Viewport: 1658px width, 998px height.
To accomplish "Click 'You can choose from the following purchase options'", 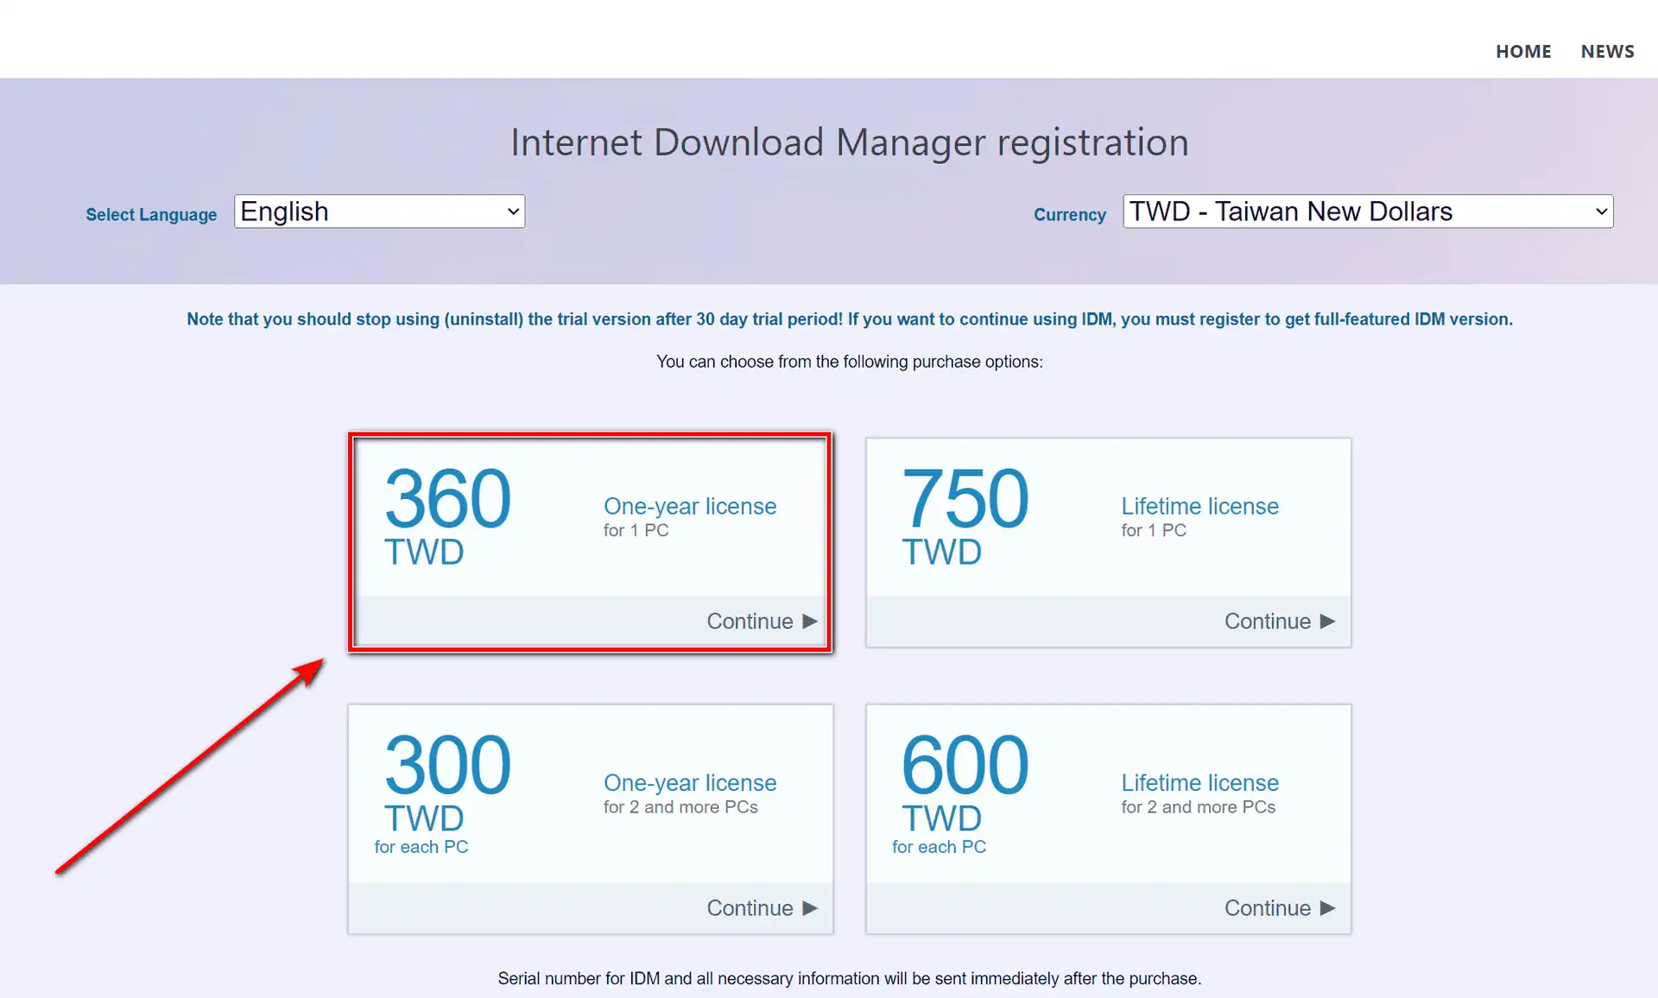I will [850, 362].
